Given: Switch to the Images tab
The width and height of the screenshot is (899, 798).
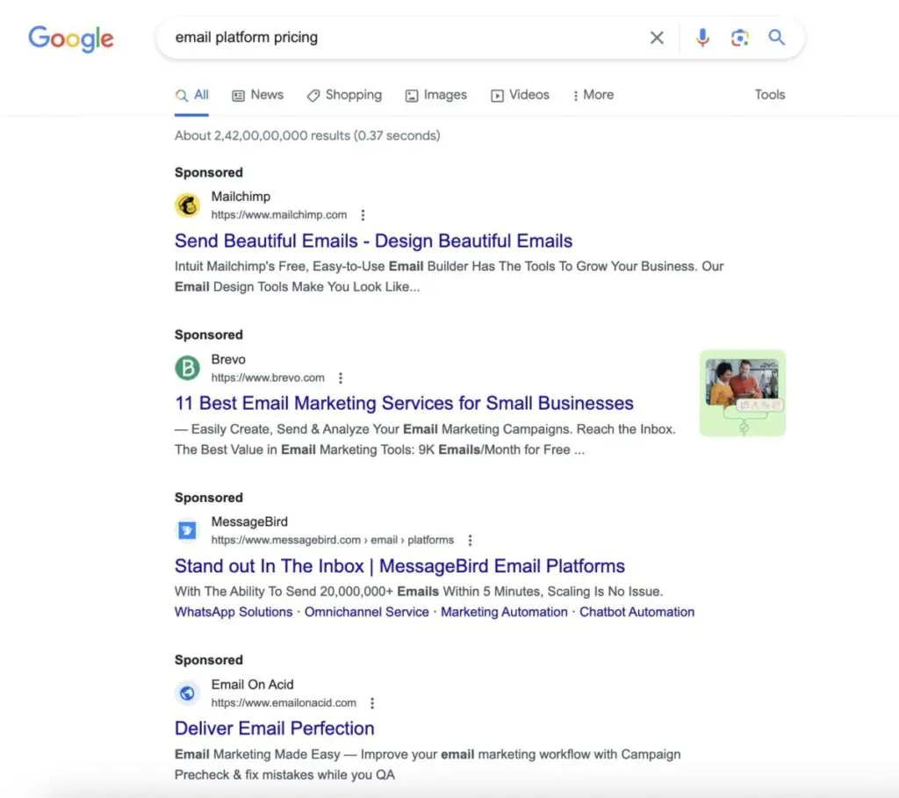Looking at the screenshot, I should [x=435, y=95].
